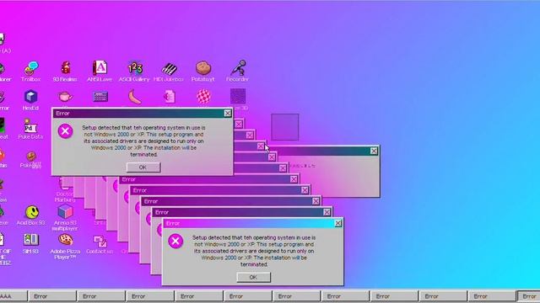
Task: Open the Poke desktop icon below Puke Data
Action: 30,160
